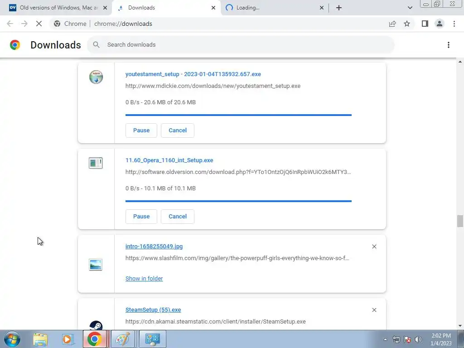Viewport: 464px width, 348px height.
Task: Close the Downloads tab
Action: tap(213, 8)
